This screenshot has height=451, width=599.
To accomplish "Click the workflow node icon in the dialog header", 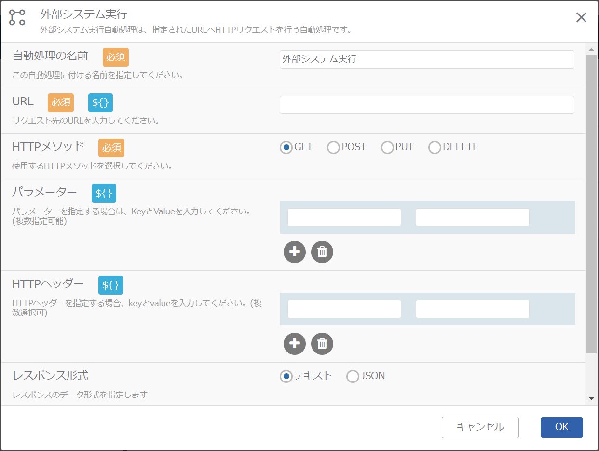I will 17,17.
